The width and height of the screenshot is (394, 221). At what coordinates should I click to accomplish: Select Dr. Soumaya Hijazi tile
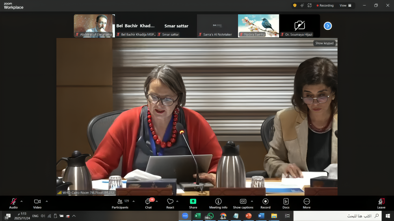pos(299,26)
